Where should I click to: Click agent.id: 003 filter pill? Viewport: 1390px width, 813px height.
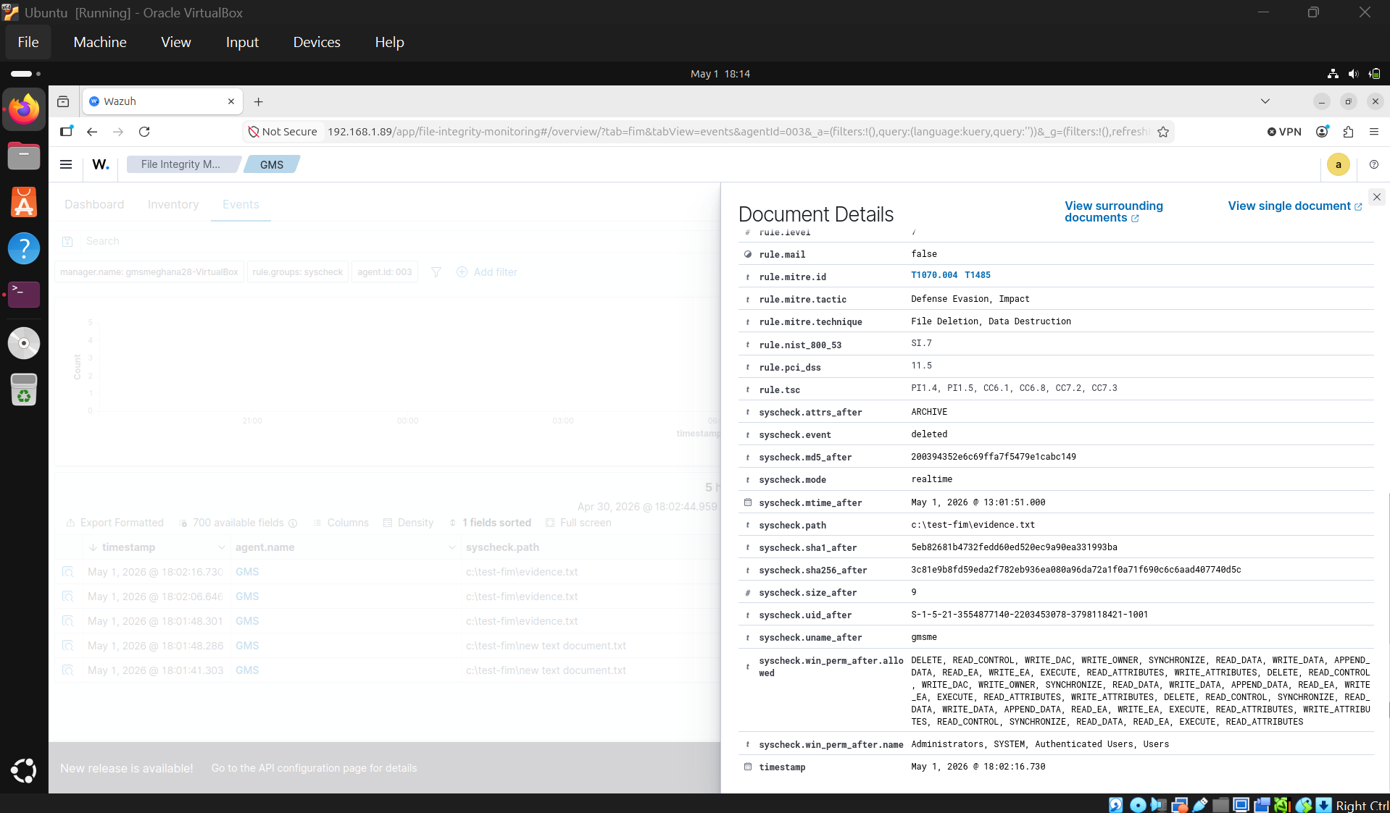tap(384, 272)
